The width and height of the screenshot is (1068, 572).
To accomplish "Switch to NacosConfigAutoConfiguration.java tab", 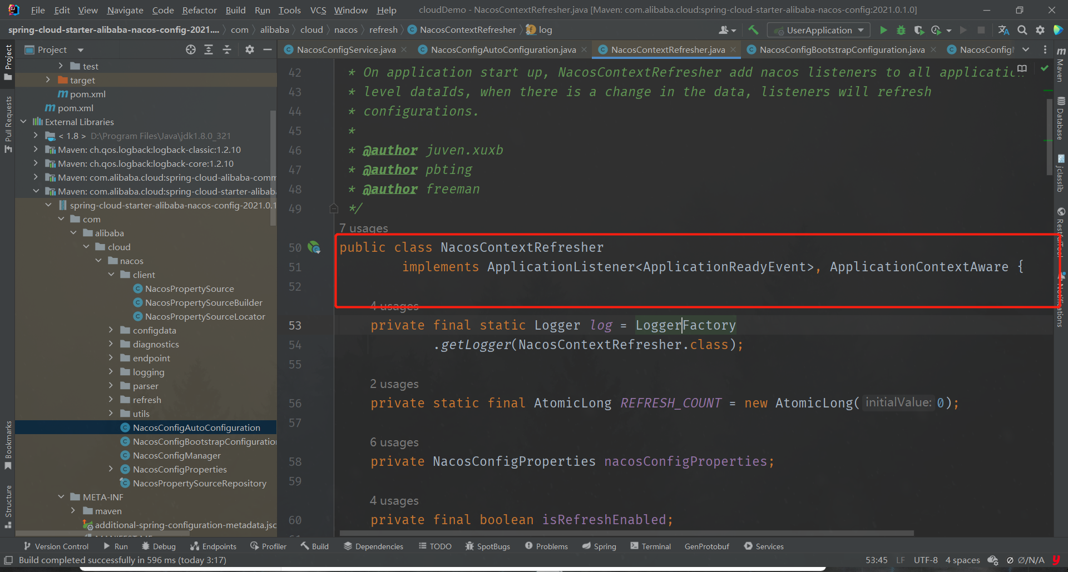I will click(503, 49).
